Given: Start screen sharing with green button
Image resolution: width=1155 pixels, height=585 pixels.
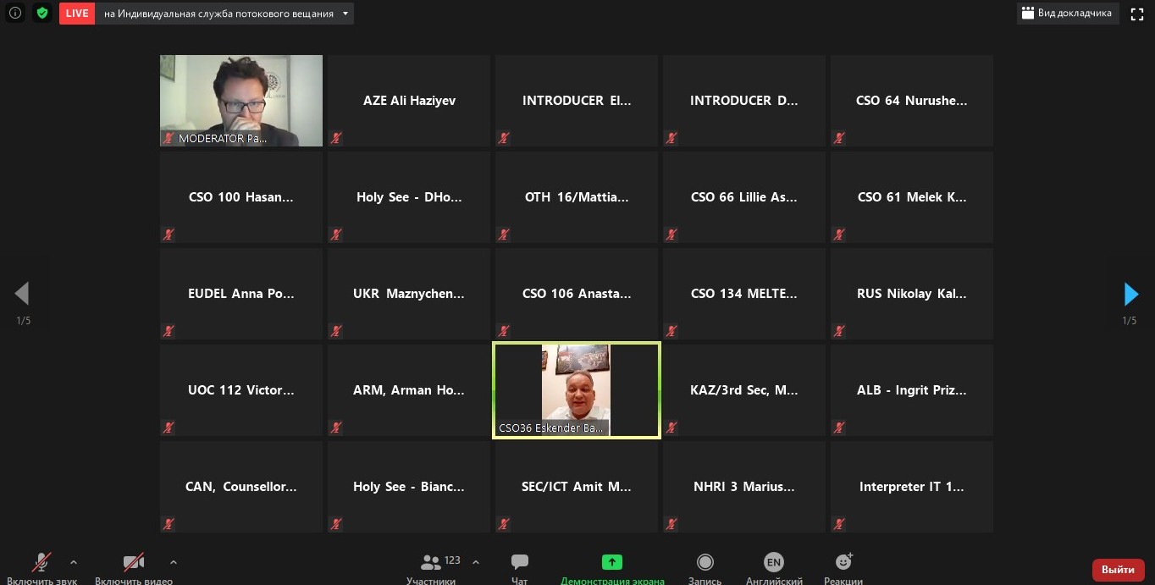Looking at the screenshot, I should [611, 566].
